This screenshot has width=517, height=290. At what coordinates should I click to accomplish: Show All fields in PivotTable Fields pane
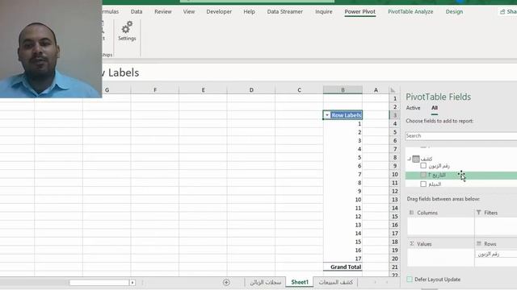point(435,108)
